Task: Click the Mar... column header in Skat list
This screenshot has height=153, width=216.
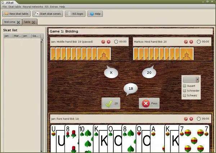Action: click(18, 36)
